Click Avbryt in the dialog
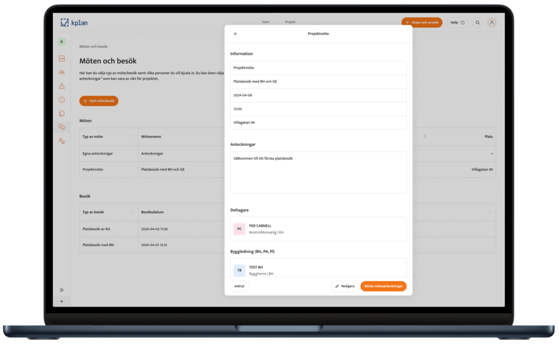The image size is (559, 344). [x=239, y=286]
